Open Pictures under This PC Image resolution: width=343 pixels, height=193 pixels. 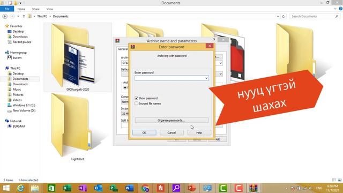tap(18, 95)
